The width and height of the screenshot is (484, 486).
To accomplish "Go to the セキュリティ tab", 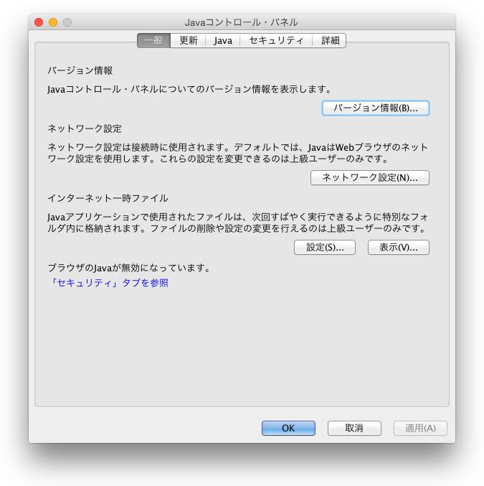I will point(276,41).
